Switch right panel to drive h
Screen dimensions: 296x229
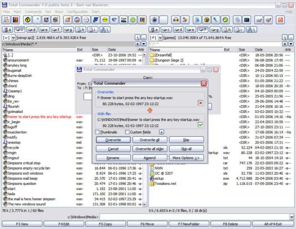[x=227, y=30]
